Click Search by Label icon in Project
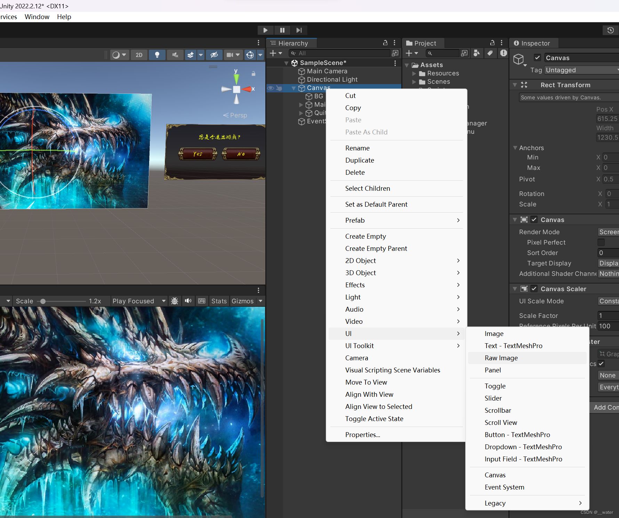619x518 pixels. (x=490, y=53)
